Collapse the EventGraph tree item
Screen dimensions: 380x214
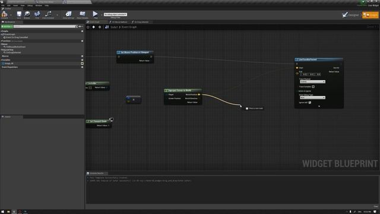pos(1,34)
